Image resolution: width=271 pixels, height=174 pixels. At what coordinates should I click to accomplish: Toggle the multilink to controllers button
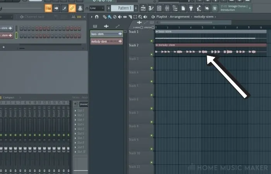click(x=72, y=8)
